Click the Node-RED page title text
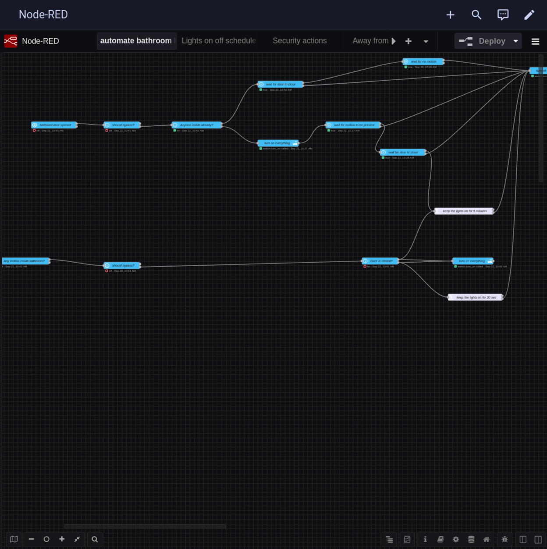Viewport: 547px width, 549px height. click(x=43, y=14)
